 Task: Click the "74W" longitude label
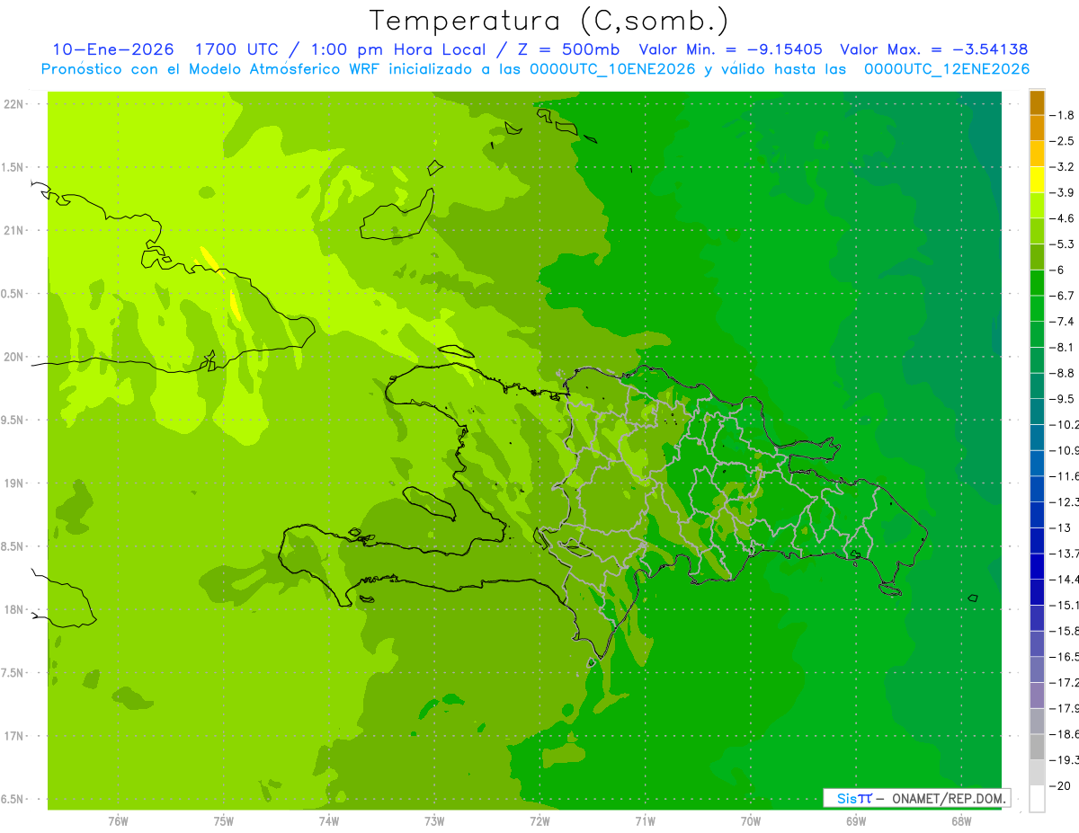tap(329, 820)
